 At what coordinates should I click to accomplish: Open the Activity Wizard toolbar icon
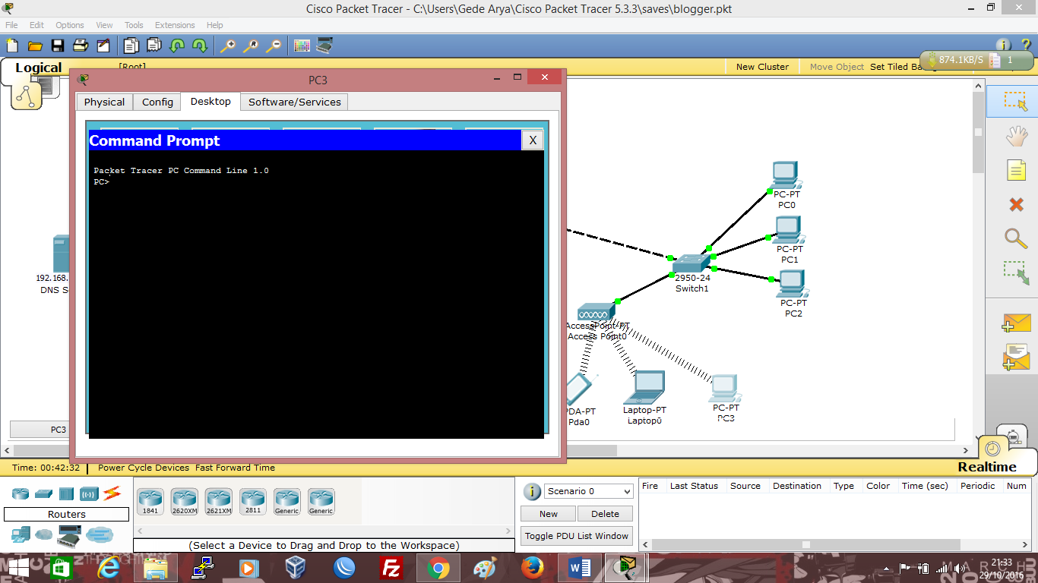pyautogui.click(x=103, y=46)
